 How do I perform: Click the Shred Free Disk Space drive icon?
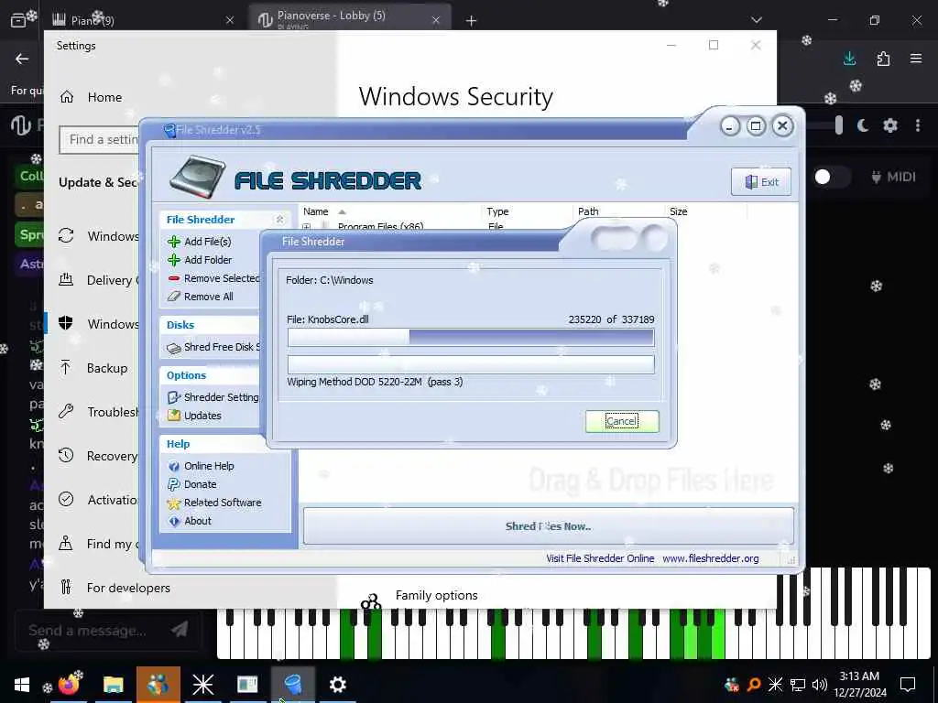[x=174, y=348]
